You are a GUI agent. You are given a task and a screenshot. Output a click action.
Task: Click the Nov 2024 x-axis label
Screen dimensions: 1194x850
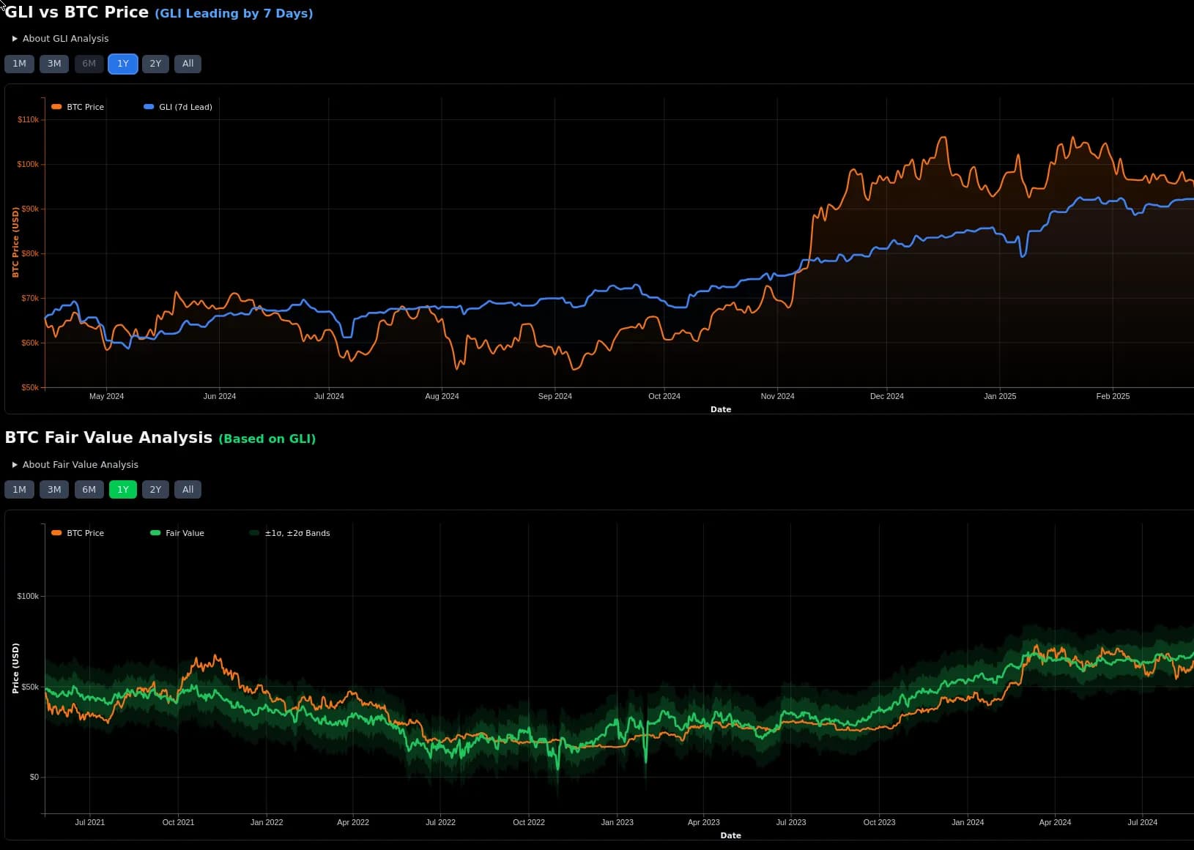point(777,396)
